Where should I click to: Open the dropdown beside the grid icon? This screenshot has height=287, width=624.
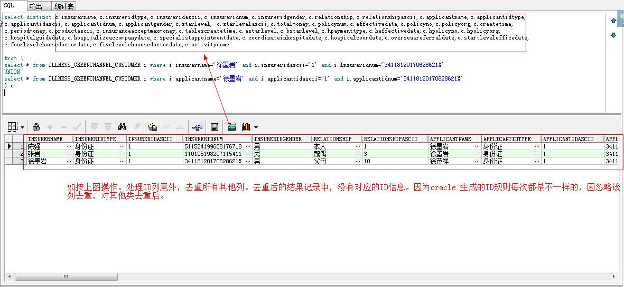(22, 127)
